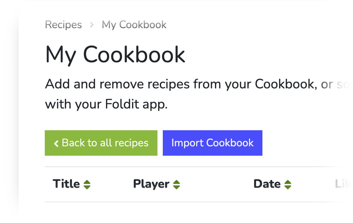353x223 pixels.
Task: Sort the table by the Title column header
Action: [x=66, y=184]
